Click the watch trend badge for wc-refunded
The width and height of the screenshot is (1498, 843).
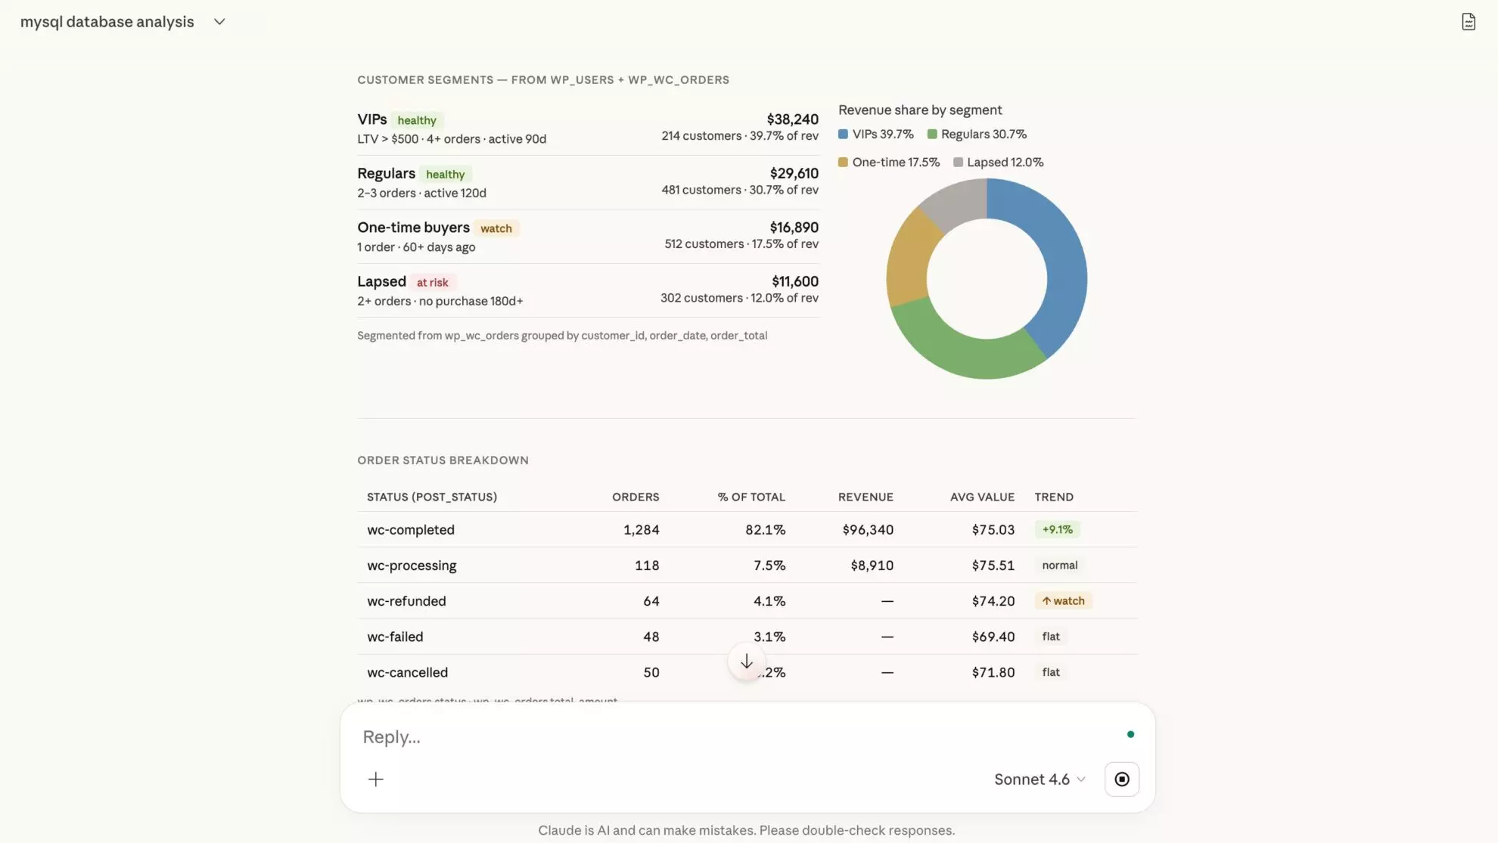coord(1063,601)
